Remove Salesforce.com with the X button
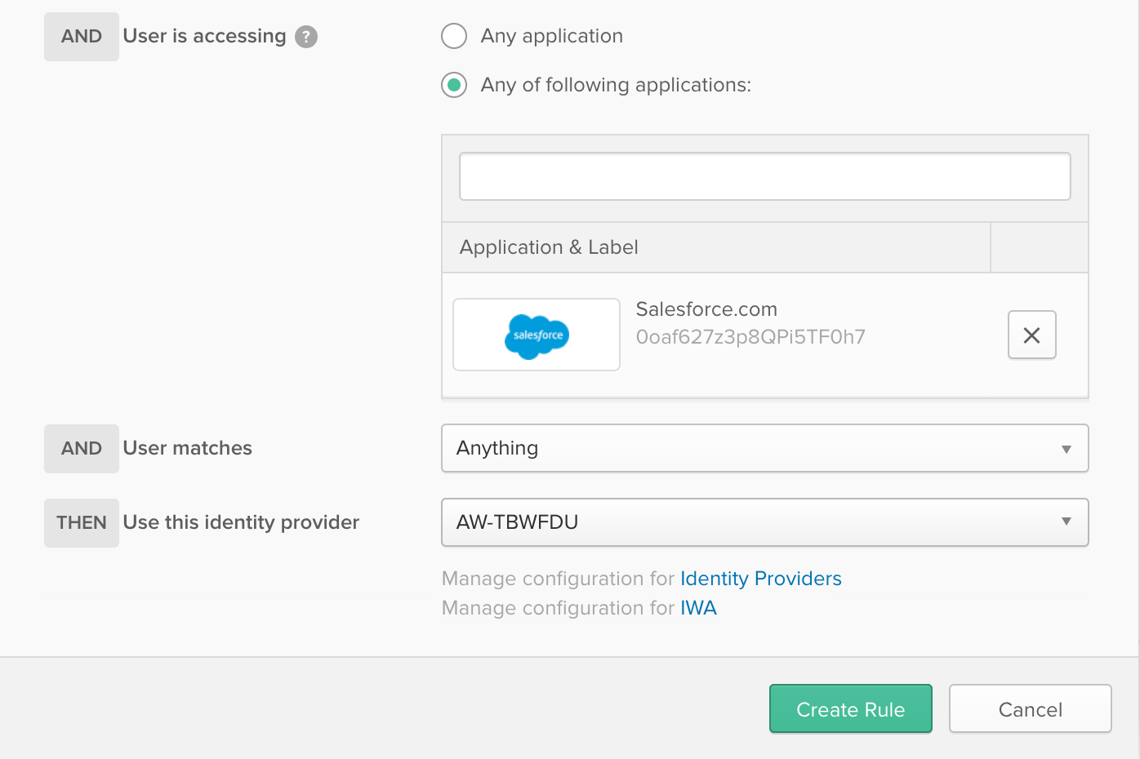Viewport: 1140px width, 759px height. pos(1031,335)
